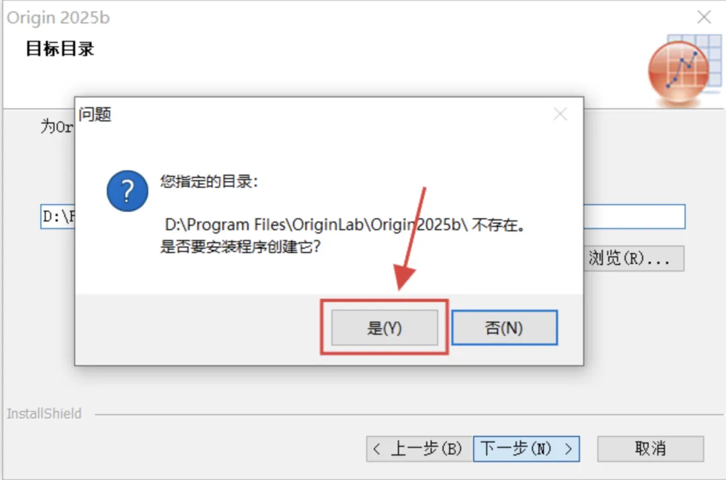Image resolution: width=726 pixels, height=480 pixels.
Task: Click the Origin 2025b window title
Action: click(58, 17)
